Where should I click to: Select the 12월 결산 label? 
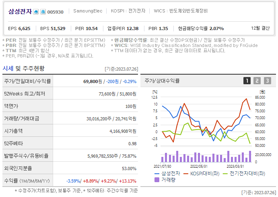(x=260, y=28)
